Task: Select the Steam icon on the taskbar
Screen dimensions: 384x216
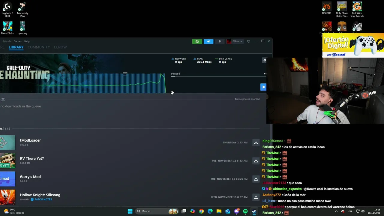Action: tap(254, 211)
